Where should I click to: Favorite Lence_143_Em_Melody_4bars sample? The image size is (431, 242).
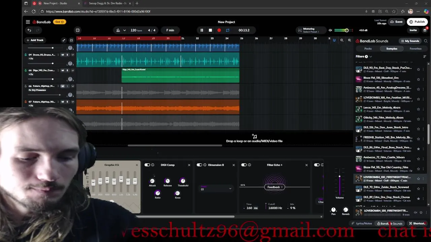click(418, 109)
